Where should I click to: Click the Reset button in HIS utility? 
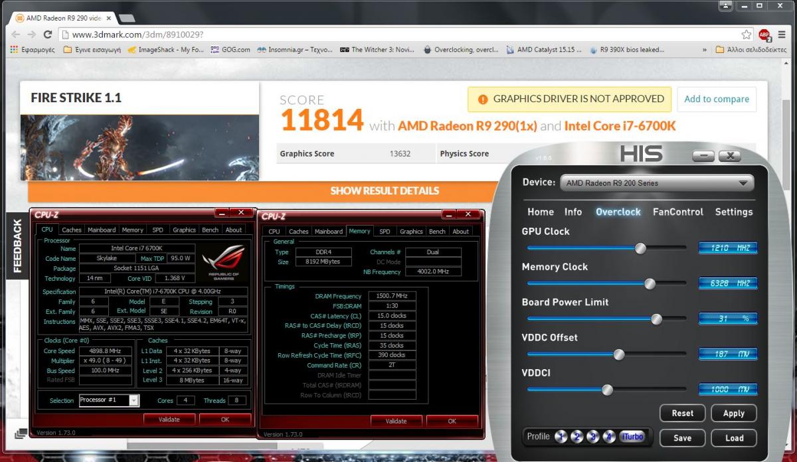[x=682, y=413]
